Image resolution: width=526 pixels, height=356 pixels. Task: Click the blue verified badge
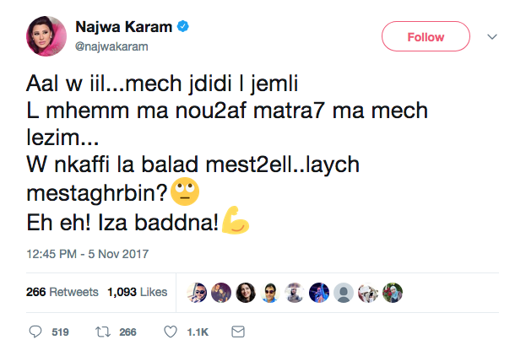coord(183,28)
